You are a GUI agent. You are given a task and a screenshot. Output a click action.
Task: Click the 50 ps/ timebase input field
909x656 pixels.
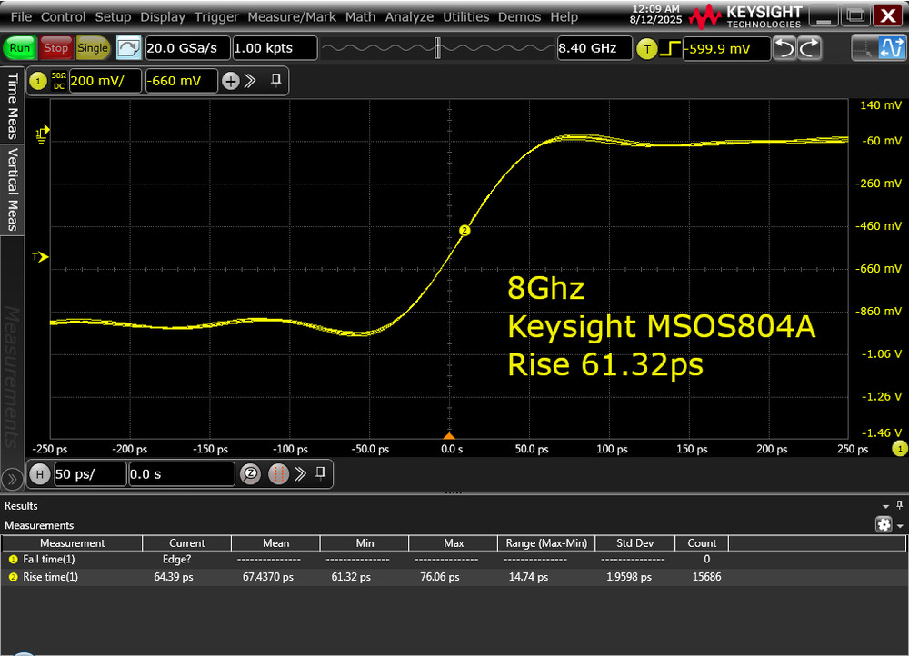click(x=89, y=473)
